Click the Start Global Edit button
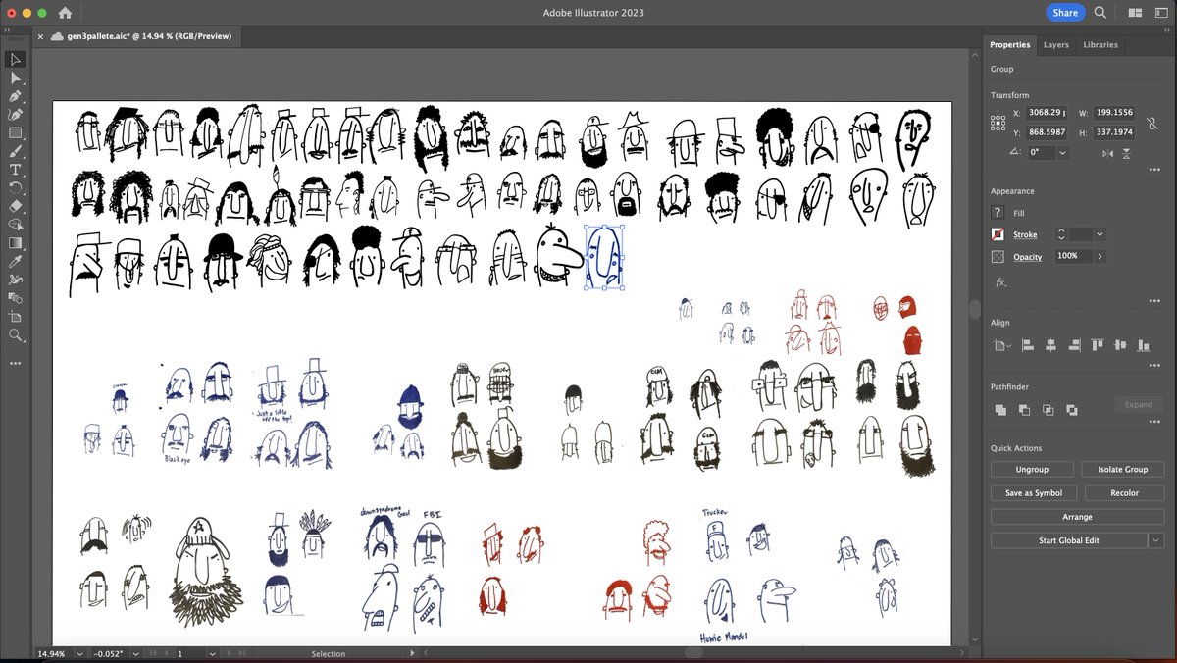This screenshot has height=663, width=1177. click(1069, 540)
